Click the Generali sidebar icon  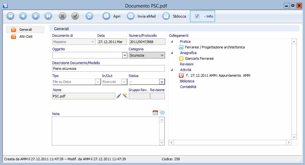coord(14,30)
